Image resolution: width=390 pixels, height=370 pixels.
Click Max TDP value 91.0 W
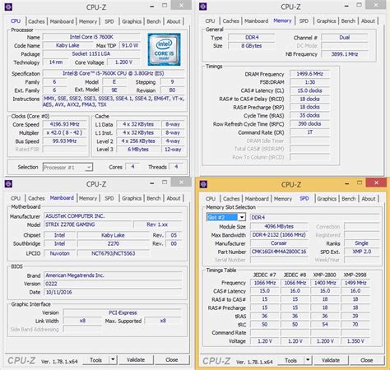tap(130, 45)
